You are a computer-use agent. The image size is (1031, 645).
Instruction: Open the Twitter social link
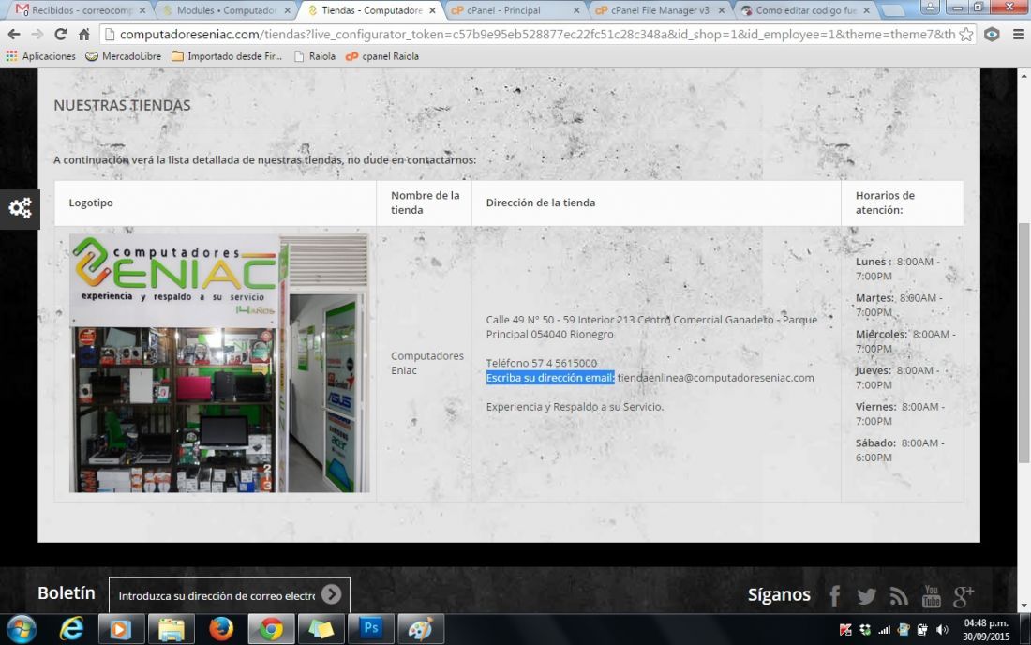point(867,596)
